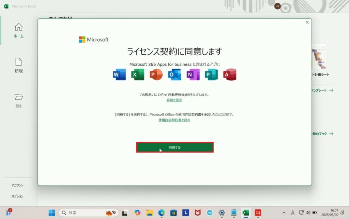The width and height of the screenshot is (349, 219).
Task: Click the IME input mode indicator A
Action: [x=293, y=213]
